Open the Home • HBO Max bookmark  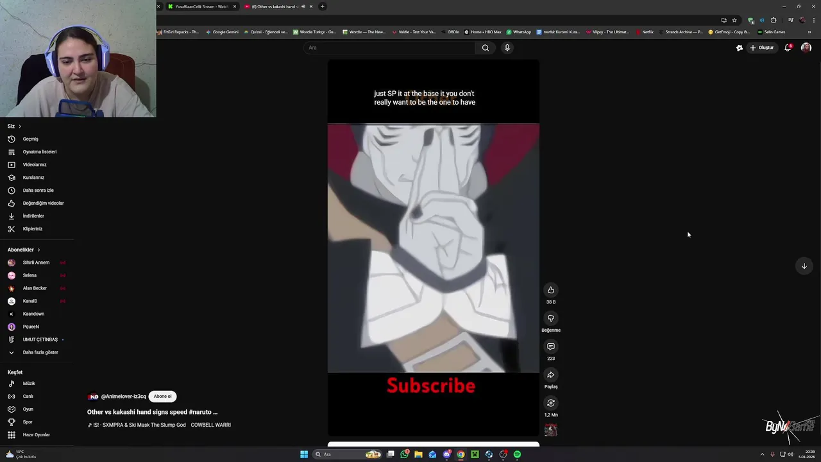(x=483, y=32)
